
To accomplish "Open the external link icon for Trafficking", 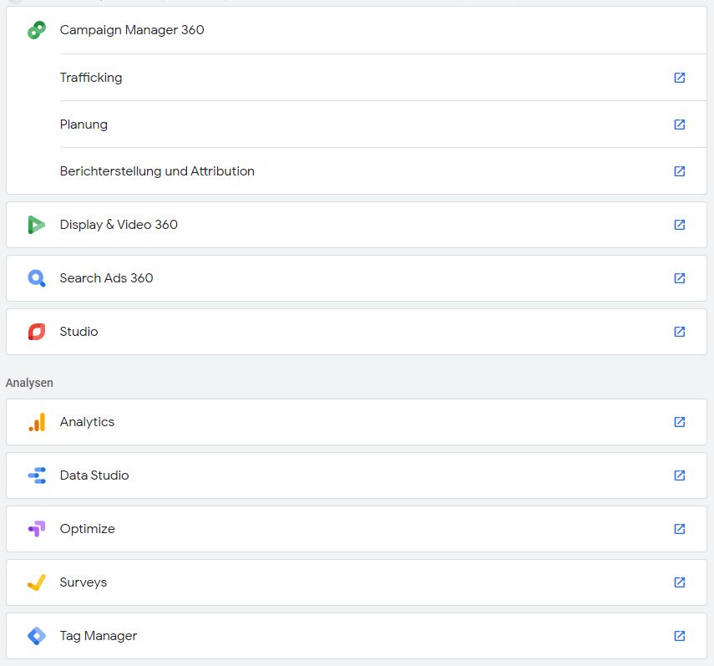I will (x=680, y=78).
